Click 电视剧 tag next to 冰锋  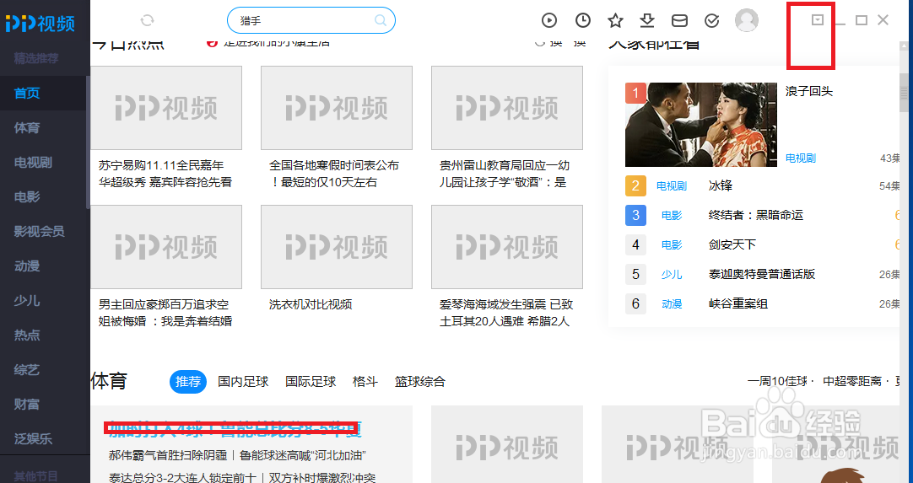click(672, 186)
